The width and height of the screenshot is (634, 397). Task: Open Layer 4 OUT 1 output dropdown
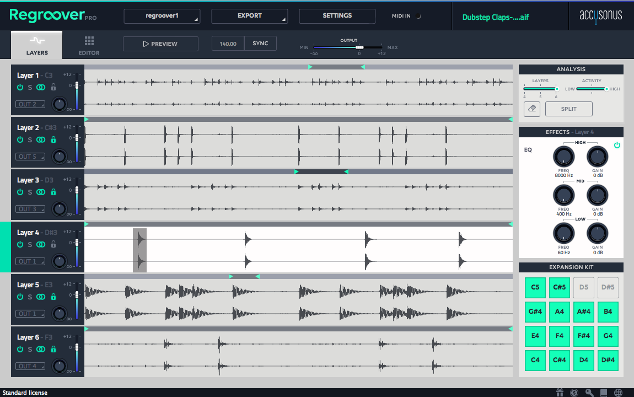point(30,261)
